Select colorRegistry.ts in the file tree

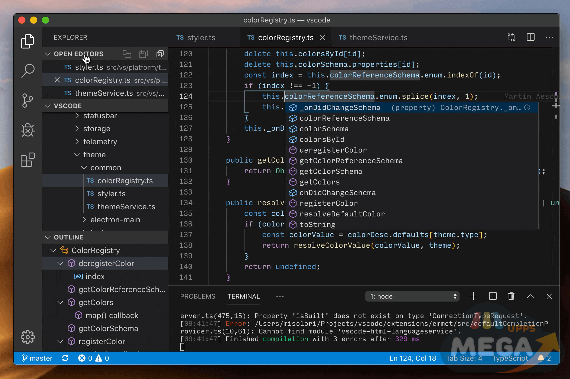[105, 181]
